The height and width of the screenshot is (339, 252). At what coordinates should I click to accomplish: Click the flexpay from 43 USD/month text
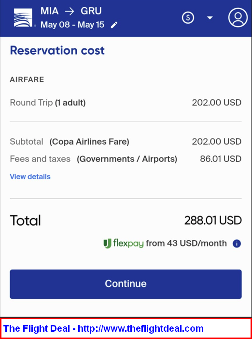tap(186, 244)
